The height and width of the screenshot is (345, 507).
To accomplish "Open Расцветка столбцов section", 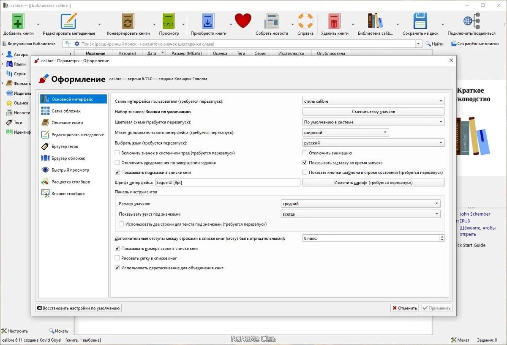I will [x=73, y=182].
